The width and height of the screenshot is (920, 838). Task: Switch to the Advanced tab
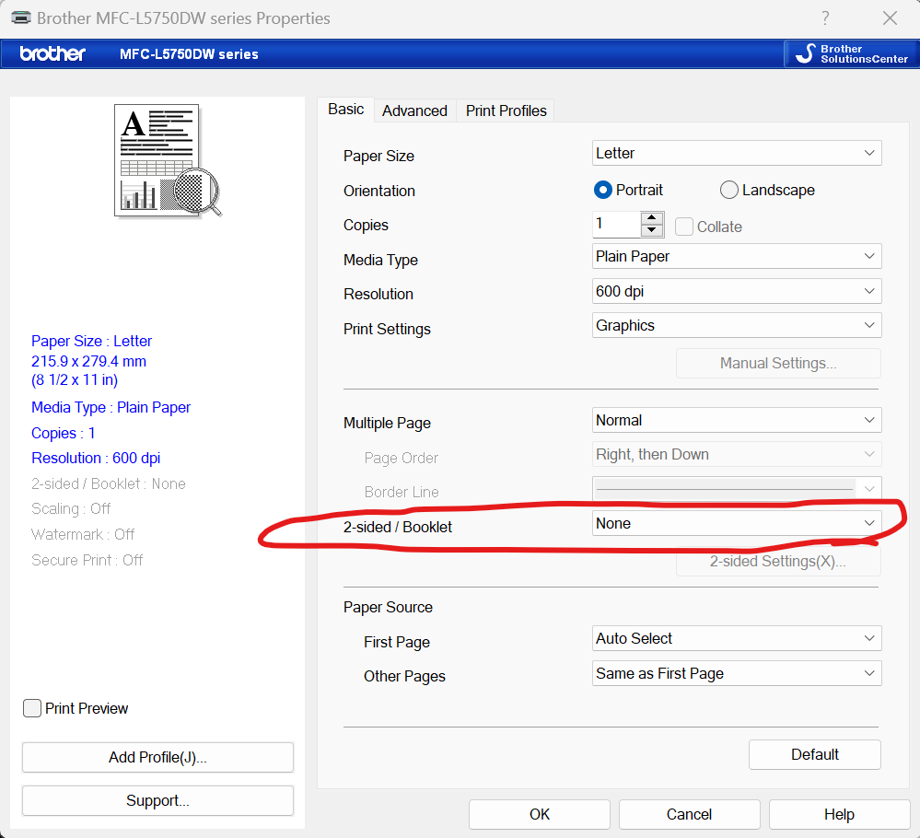pyautogui.click(x=414, y=111)
